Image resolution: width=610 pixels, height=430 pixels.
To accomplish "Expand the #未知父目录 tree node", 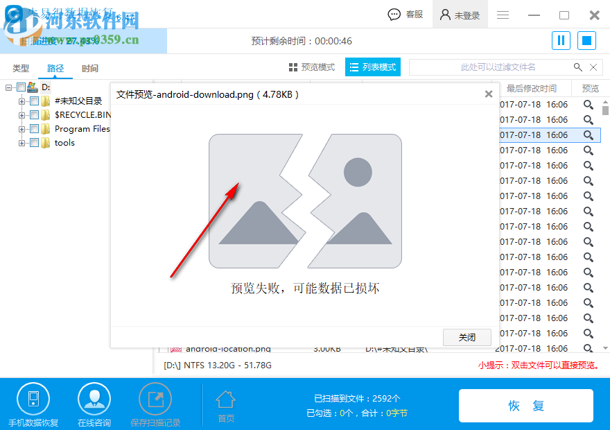I will tap(21, 101).
